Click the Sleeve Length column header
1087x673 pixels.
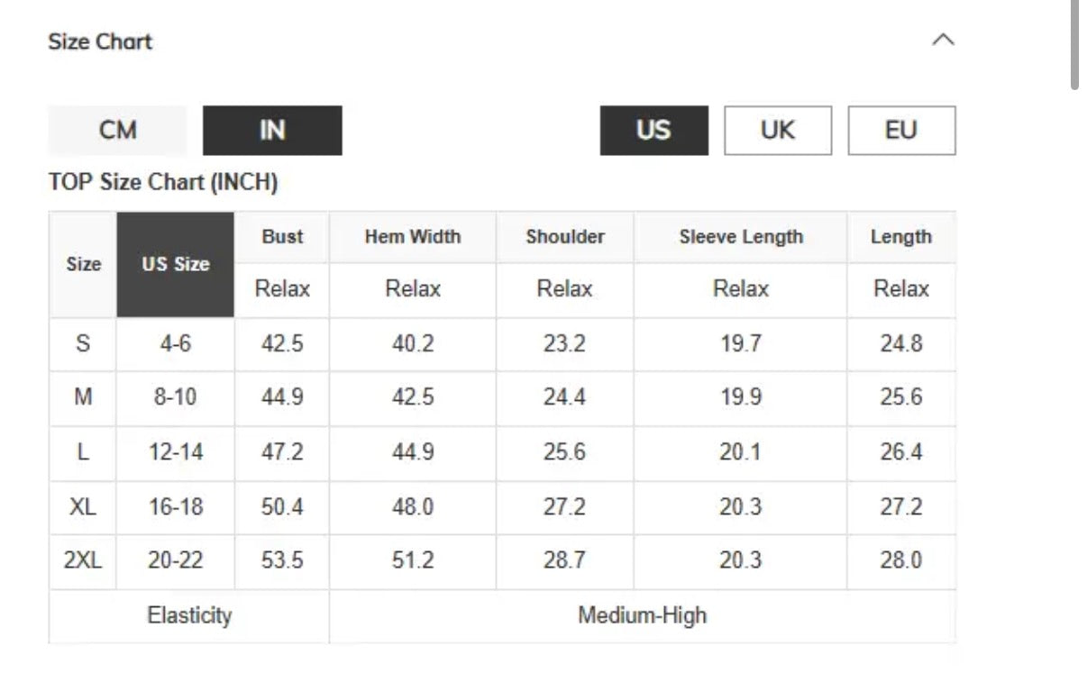tap(740, 237)
